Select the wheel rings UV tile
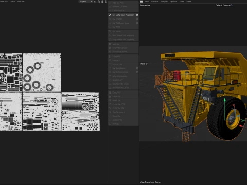The width and height of the screenshot is (247, 185). click(x=42, y=72)
